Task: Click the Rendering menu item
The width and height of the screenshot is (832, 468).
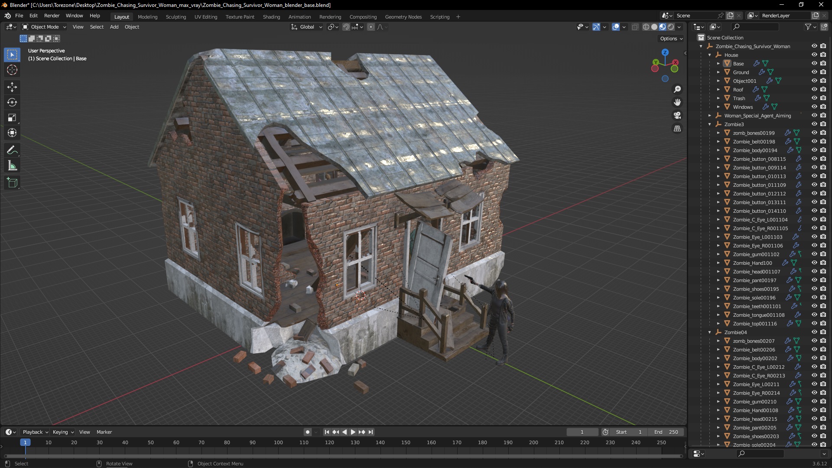Action: pos(330,16)
